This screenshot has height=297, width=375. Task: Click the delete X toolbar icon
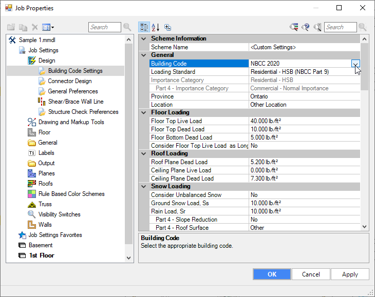[x=35, y=27]
